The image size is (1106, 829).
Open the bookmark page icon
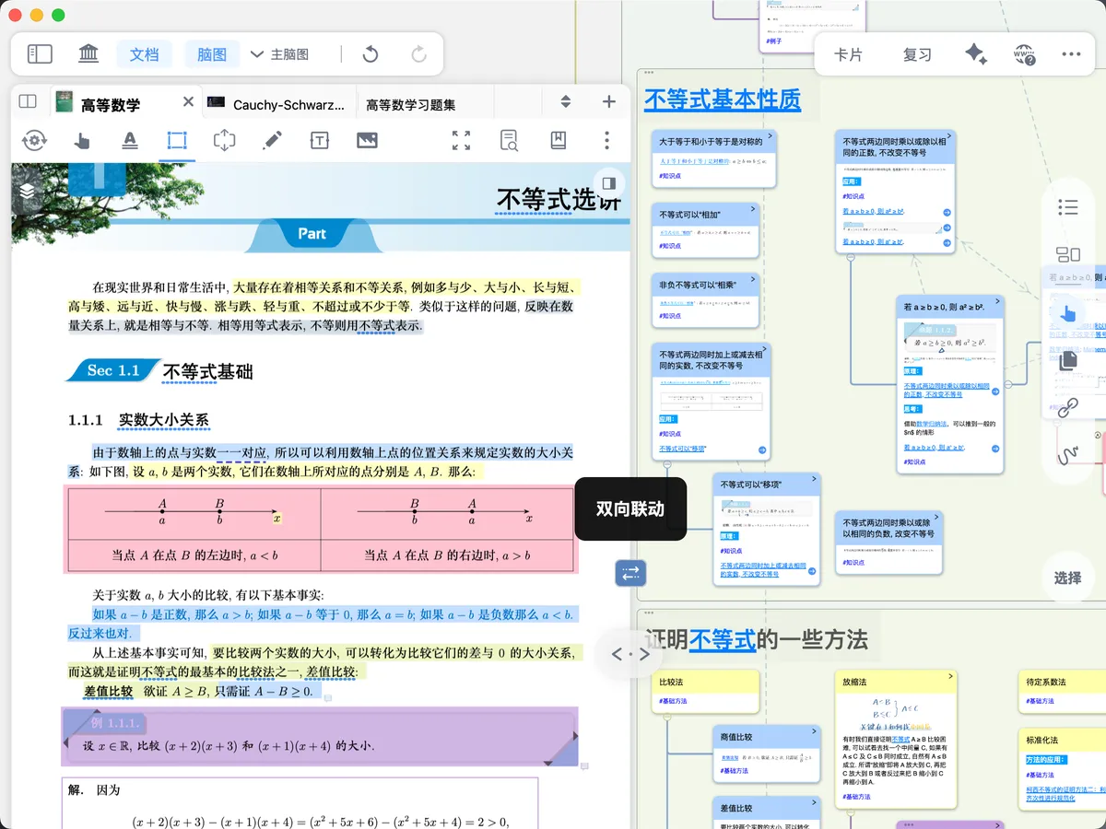tap(558, 140)
